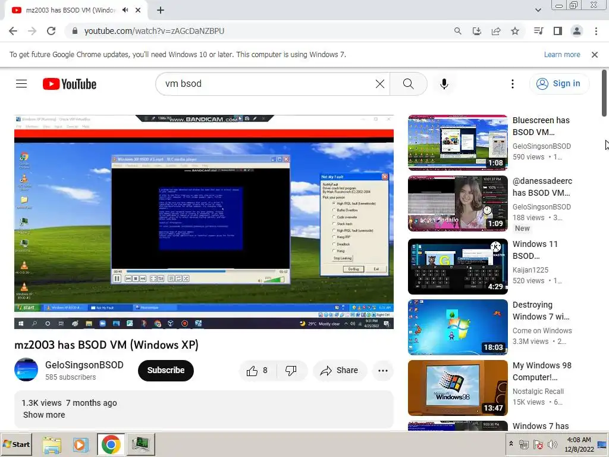Expand description with Show more
The height and width of the screenshot is (457, 609).
(x=44, y=415)
